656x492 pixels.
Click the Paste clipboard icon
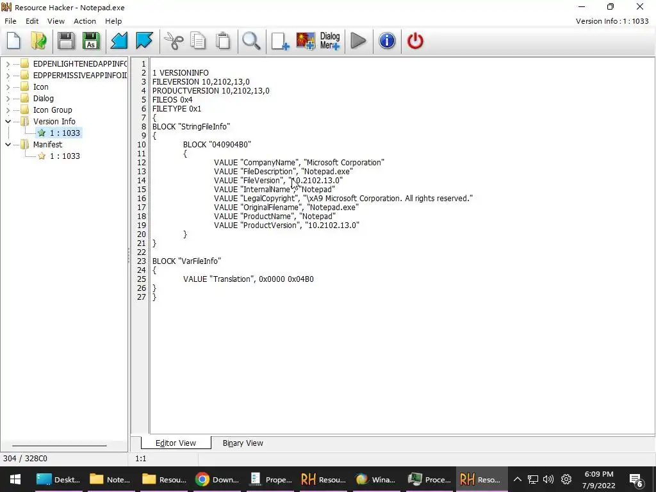tap(223, 41)
